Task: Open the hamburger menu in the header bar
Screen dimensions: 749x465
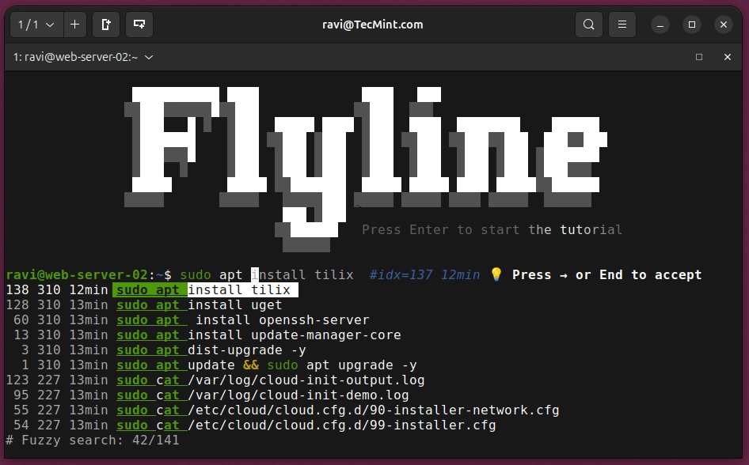Action: pos(622,25)
